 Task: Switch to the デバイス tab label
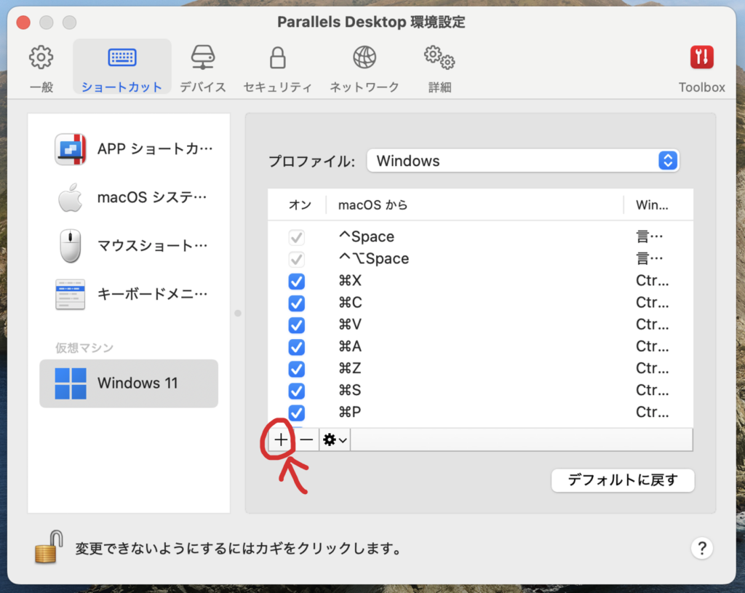click(203, 87)
